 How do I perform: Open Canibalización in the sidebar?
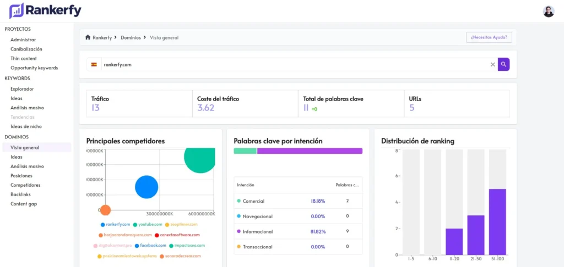click(26, 49)
